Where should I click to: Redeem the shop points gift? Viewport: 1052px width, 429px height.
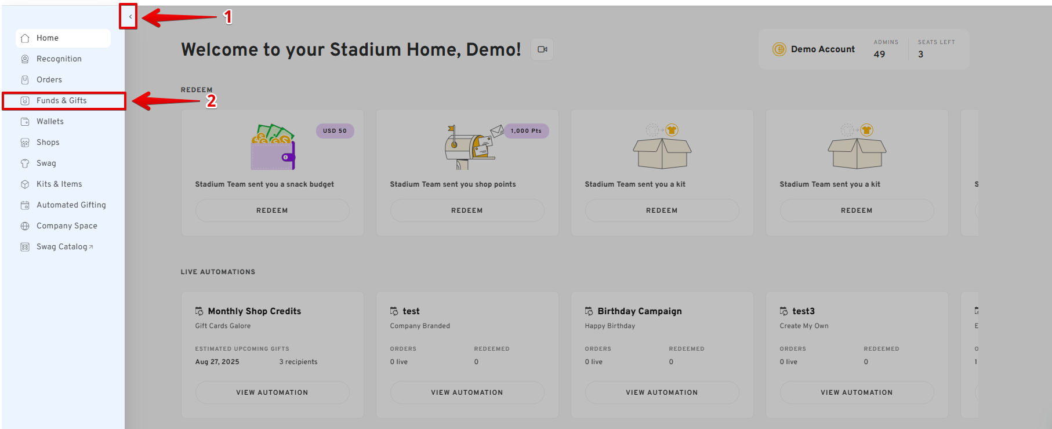(x=467, y=210)
